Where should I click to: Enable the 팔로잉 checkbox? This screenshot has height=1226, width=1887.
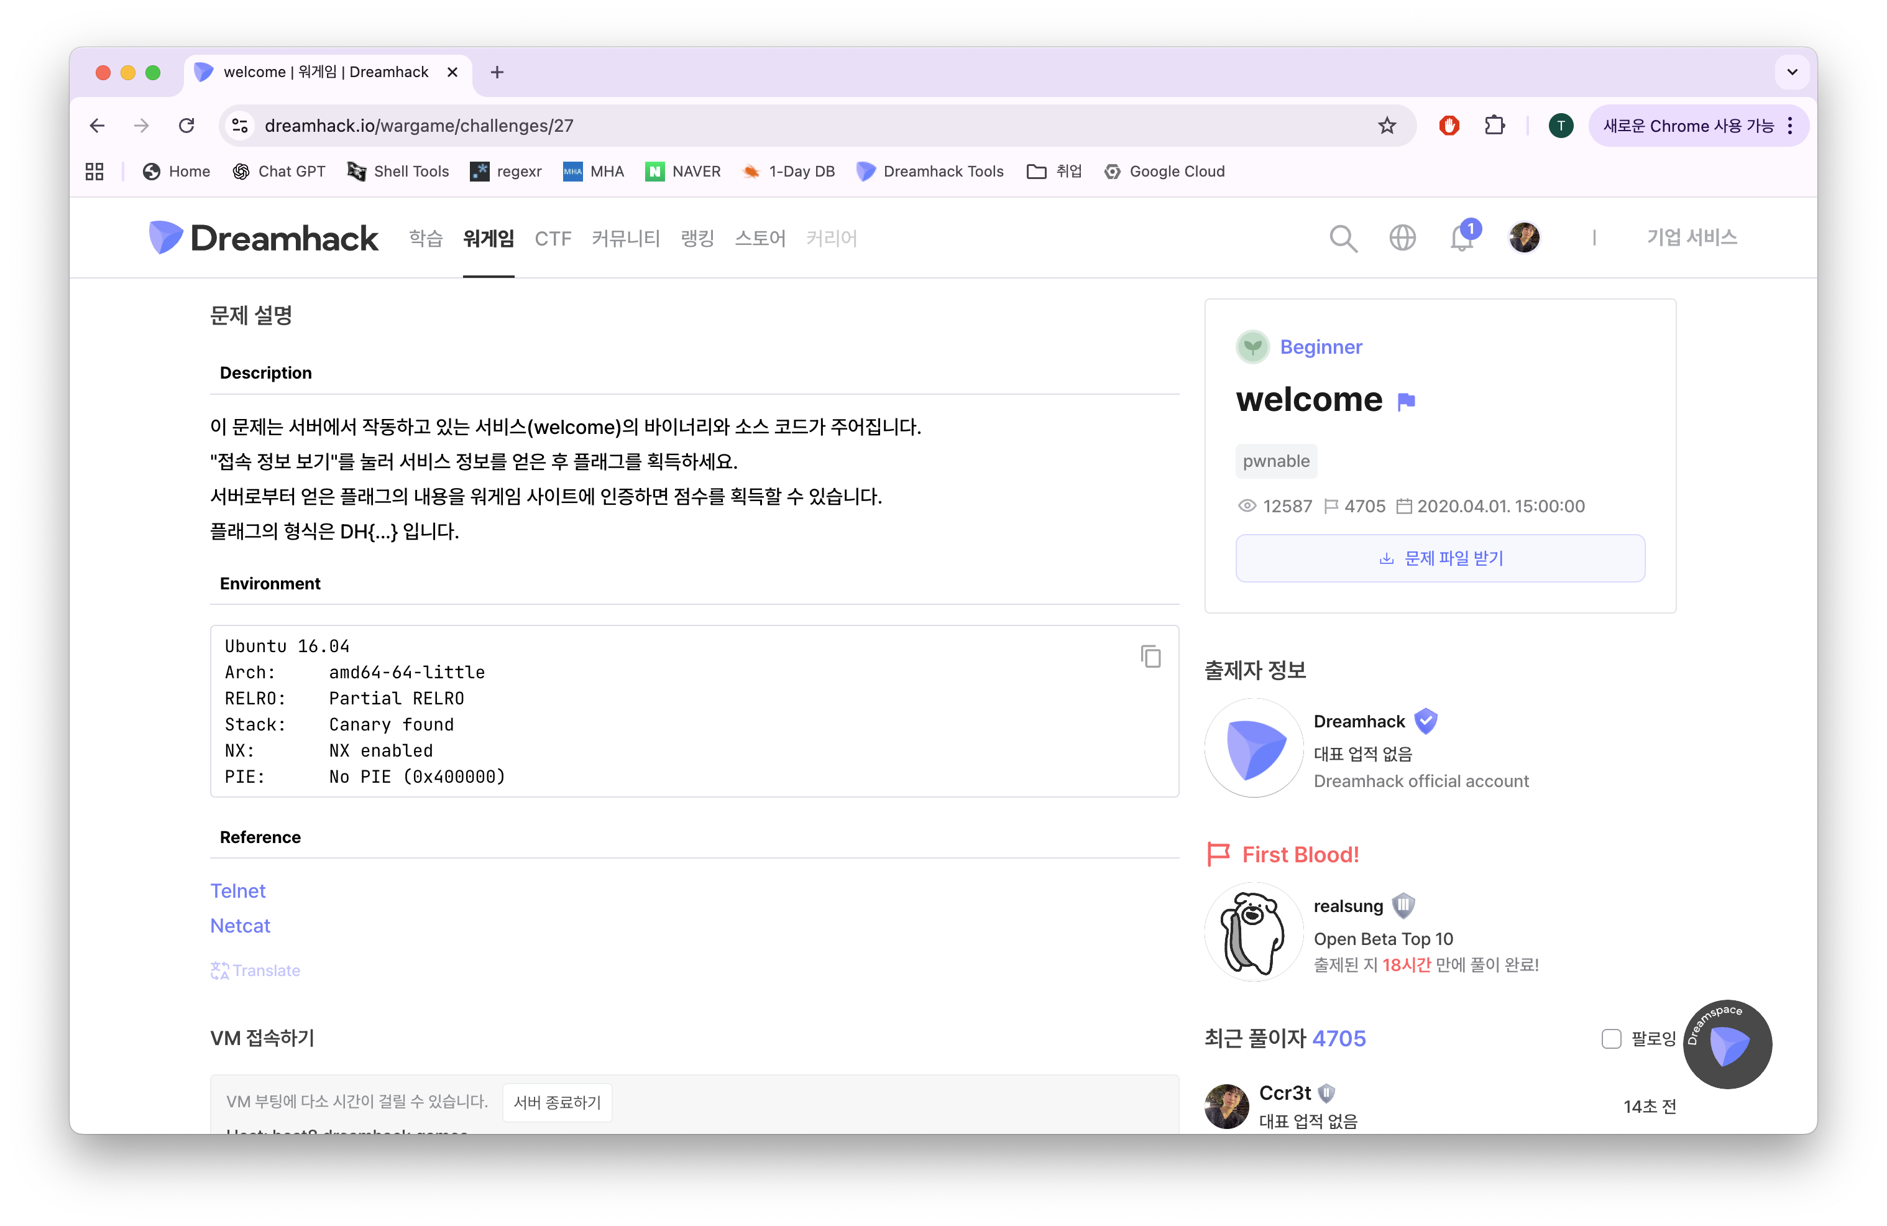(x=1610, y=1039)
